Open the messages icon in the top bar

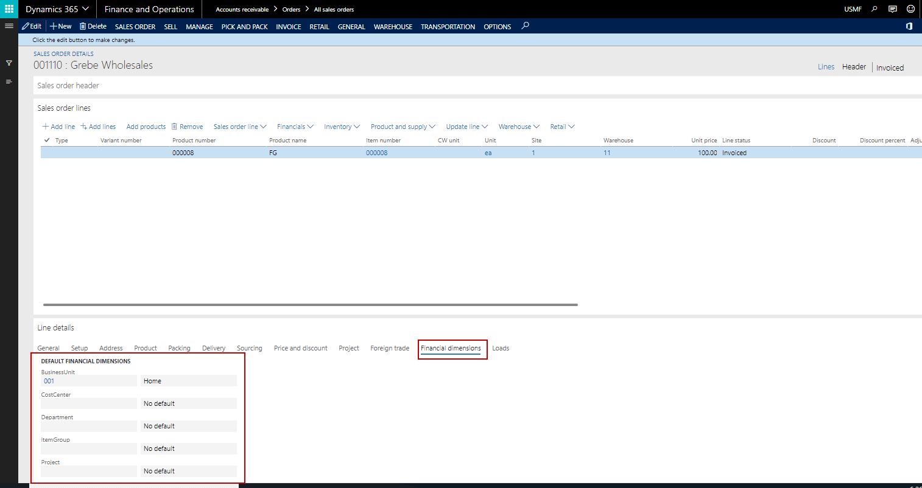(893, 9)
